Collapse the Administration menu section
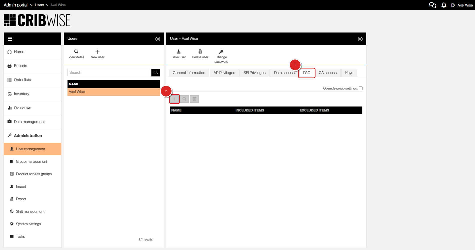This screenshot has height=250, width=475. pyautogui.click(x=28, y=135)
